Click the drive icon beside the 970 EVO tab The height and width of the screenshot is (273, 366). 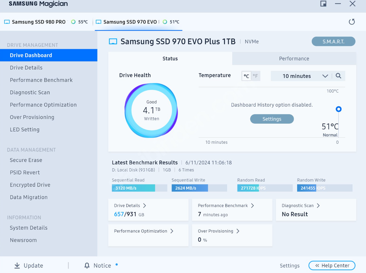(x=98, y=22)
